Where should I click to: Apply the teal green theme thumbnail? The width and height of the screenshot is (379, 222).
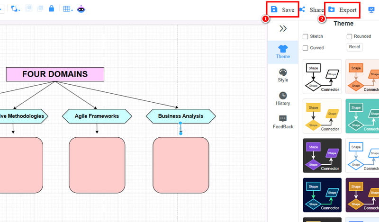pyautogui.click(x=362, y=116)
